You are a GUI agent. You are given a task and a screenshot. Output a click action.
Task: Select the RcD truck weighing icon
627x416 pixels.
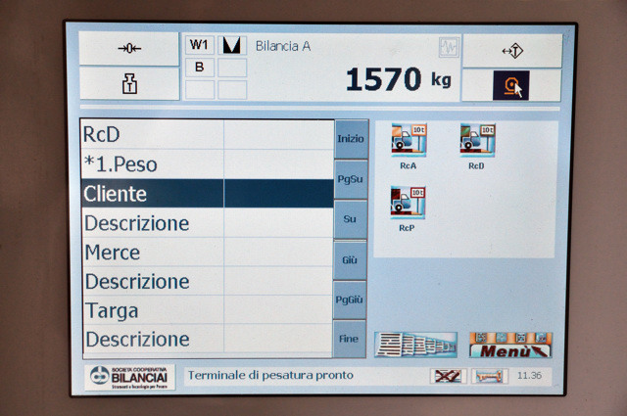click(476, 145)
